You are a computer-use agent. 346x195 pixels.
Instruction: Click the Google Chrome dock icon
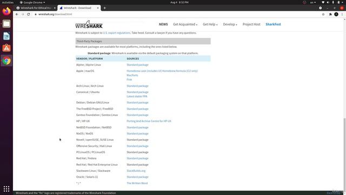pos(6,61)
